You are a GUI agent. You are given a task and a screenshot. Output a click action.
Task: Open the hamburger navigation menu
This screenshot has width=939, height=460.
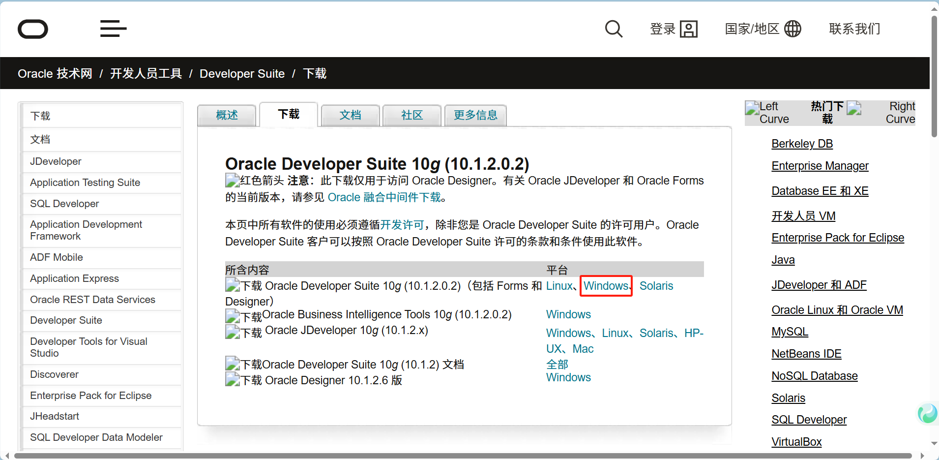[x=113, y=29]
